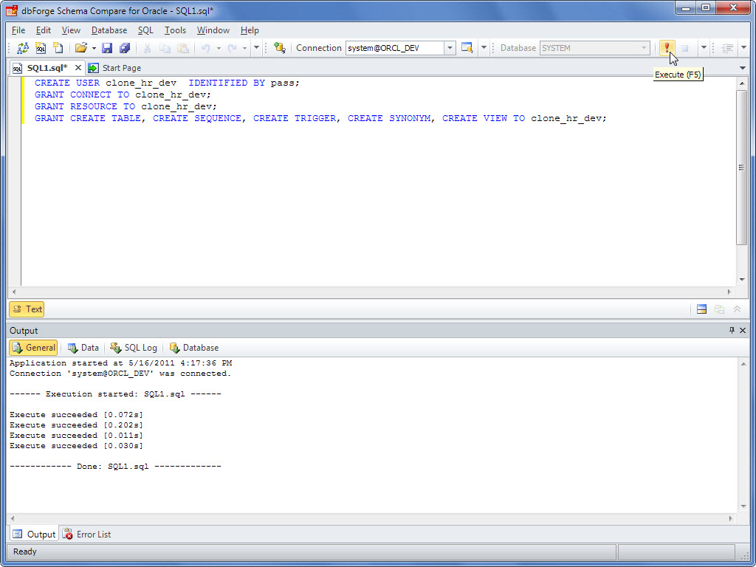Execute the script with the Execute icon
756x567 pixels.
coord(667,47)
